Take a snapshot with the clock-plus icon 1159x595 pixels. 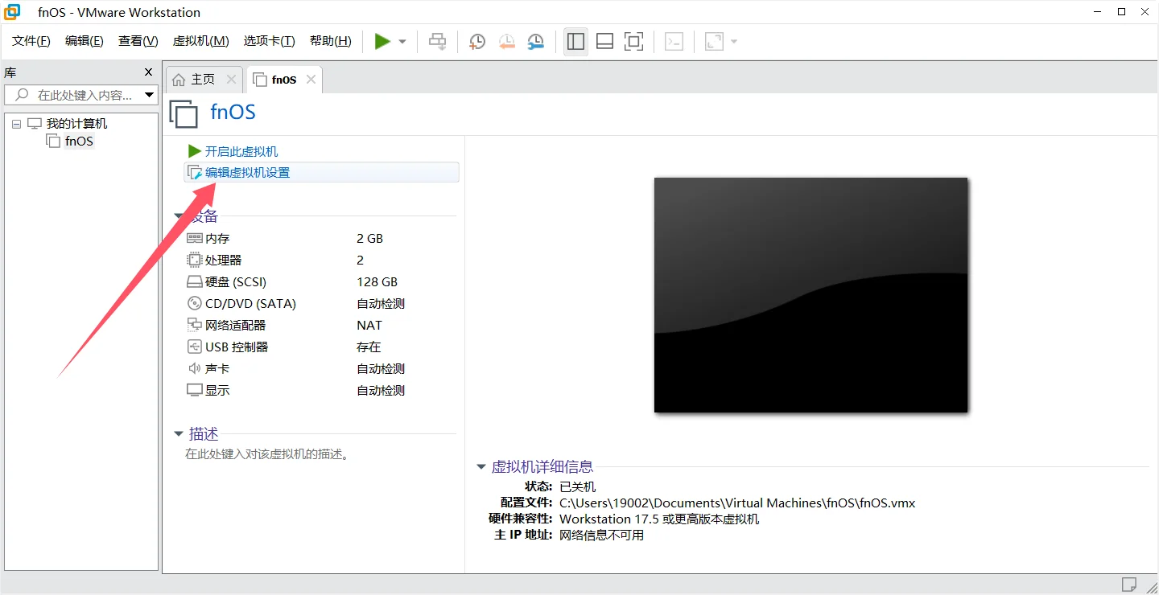[477, 42]
